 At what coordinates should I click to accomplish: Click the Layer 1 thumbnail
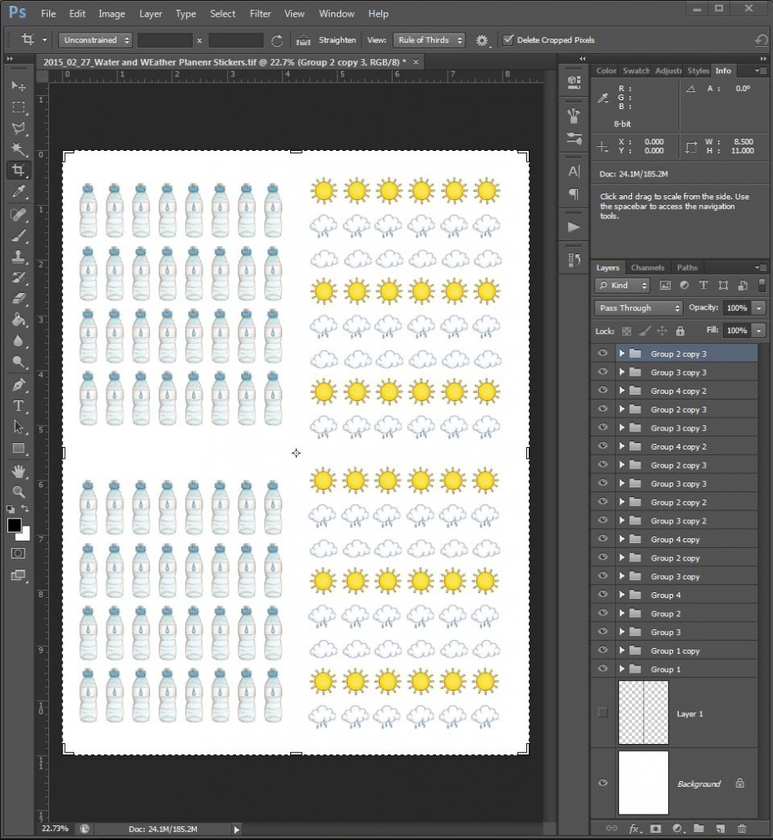click(643, 713)
